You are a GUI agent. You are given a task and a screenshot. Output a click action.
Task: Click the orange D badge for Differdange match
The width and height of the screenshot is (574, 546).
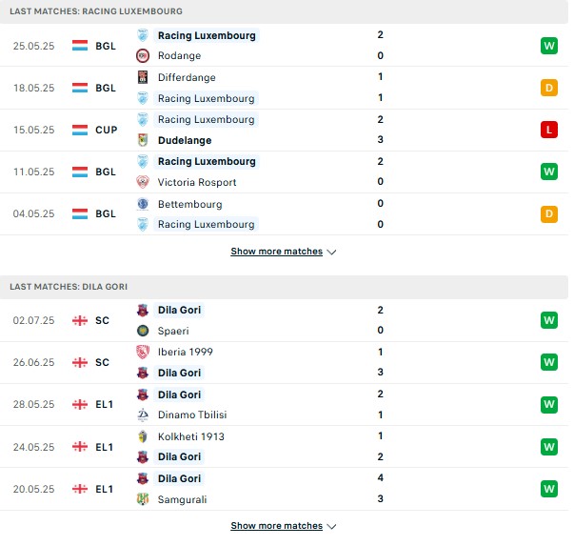pyautogui.click(x=548, y=88)
